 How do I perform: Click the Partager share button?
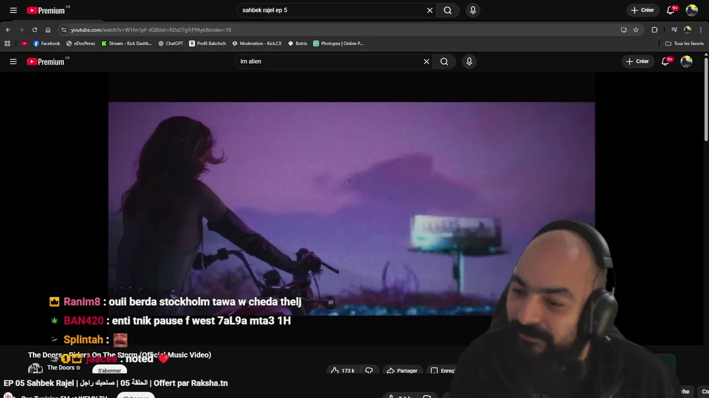coord(402,370)
